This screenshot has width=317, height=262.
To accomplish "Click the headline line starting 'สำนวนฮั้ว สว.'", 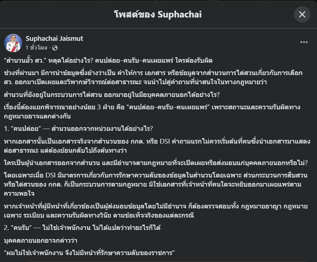I will tap(108, 60).
